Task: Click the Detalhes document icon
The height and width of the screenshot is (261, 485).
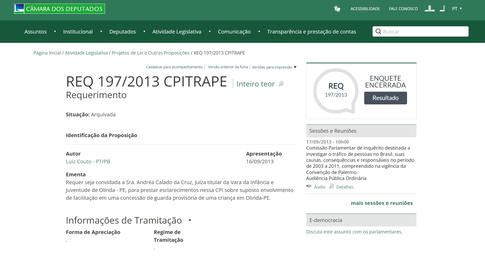Action: [331, 186]
